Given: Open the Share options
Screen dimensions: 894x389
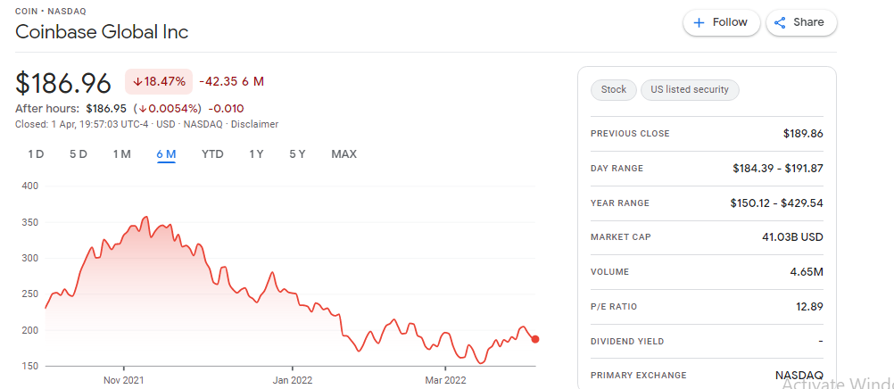Looking at the screenshot, I should click(x=801, y=23).
